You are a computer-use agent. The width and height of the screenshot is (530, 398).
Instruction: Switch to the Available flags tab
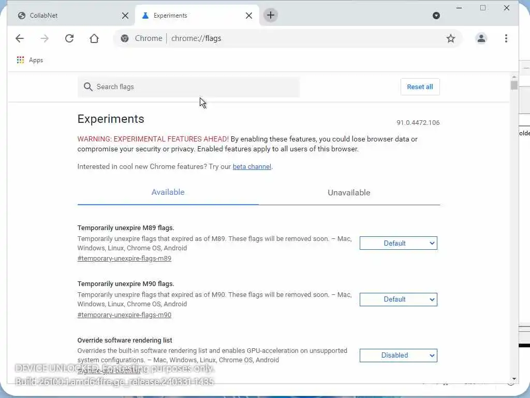pos(168,192)
